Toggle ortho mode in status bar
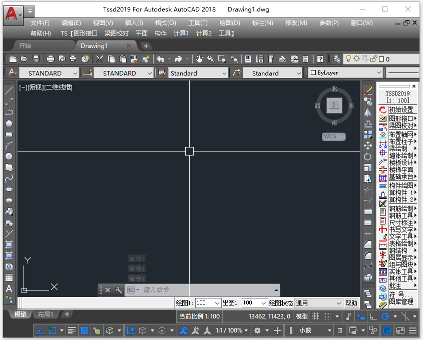The image size is (423, 340). click(x=373, y=316)
